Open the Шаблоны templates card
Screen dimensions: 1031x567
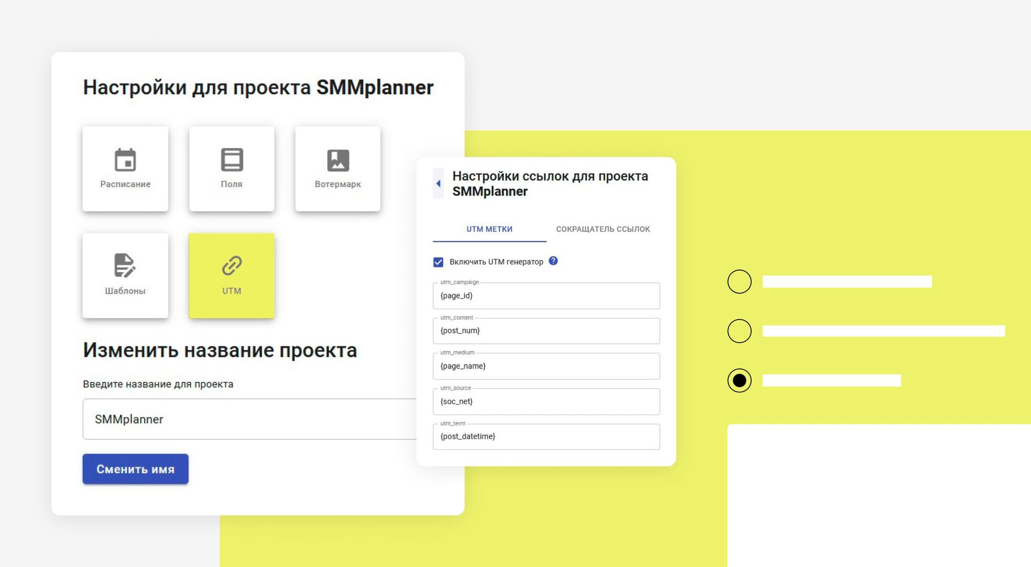click(125, 275)
